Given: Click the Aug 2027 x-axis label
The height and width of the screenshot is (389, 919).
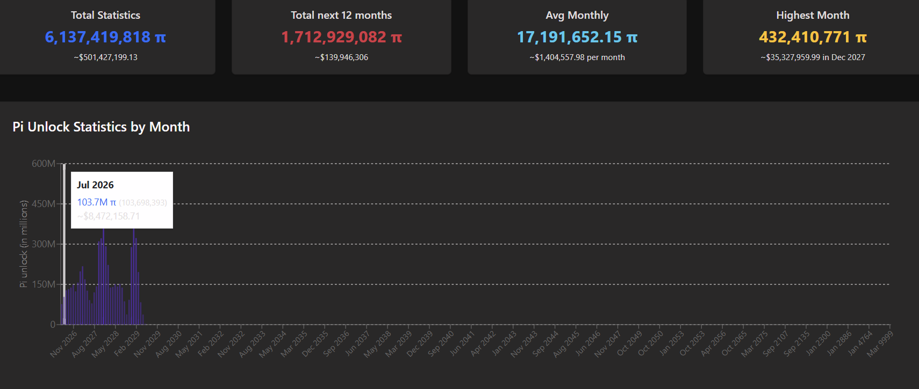Looking at the screenshot, I should [x=85, y=344].
